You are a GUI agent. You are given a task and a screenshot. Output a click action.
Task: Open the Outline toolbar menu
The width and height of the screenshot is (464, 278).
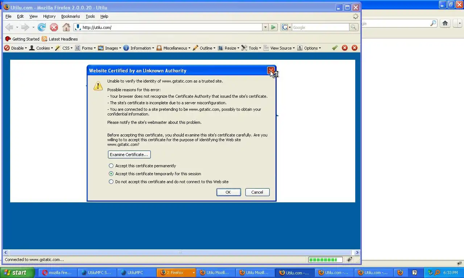pyautogui.click(x=204, y=48)
